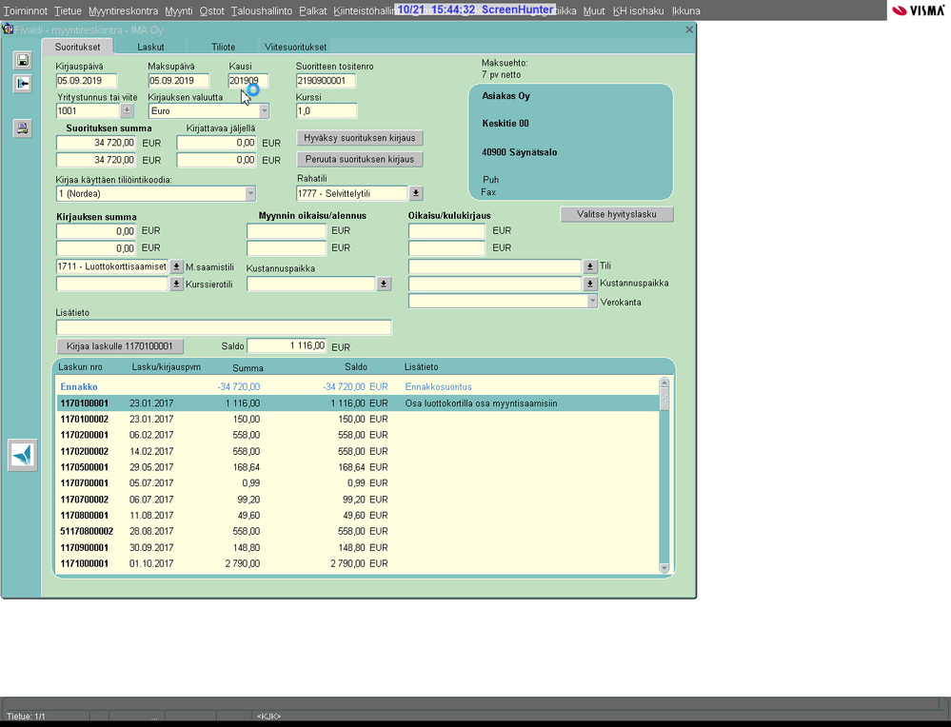Select invoice row 1170100001

pyautogui.click(x=358, y=403)
